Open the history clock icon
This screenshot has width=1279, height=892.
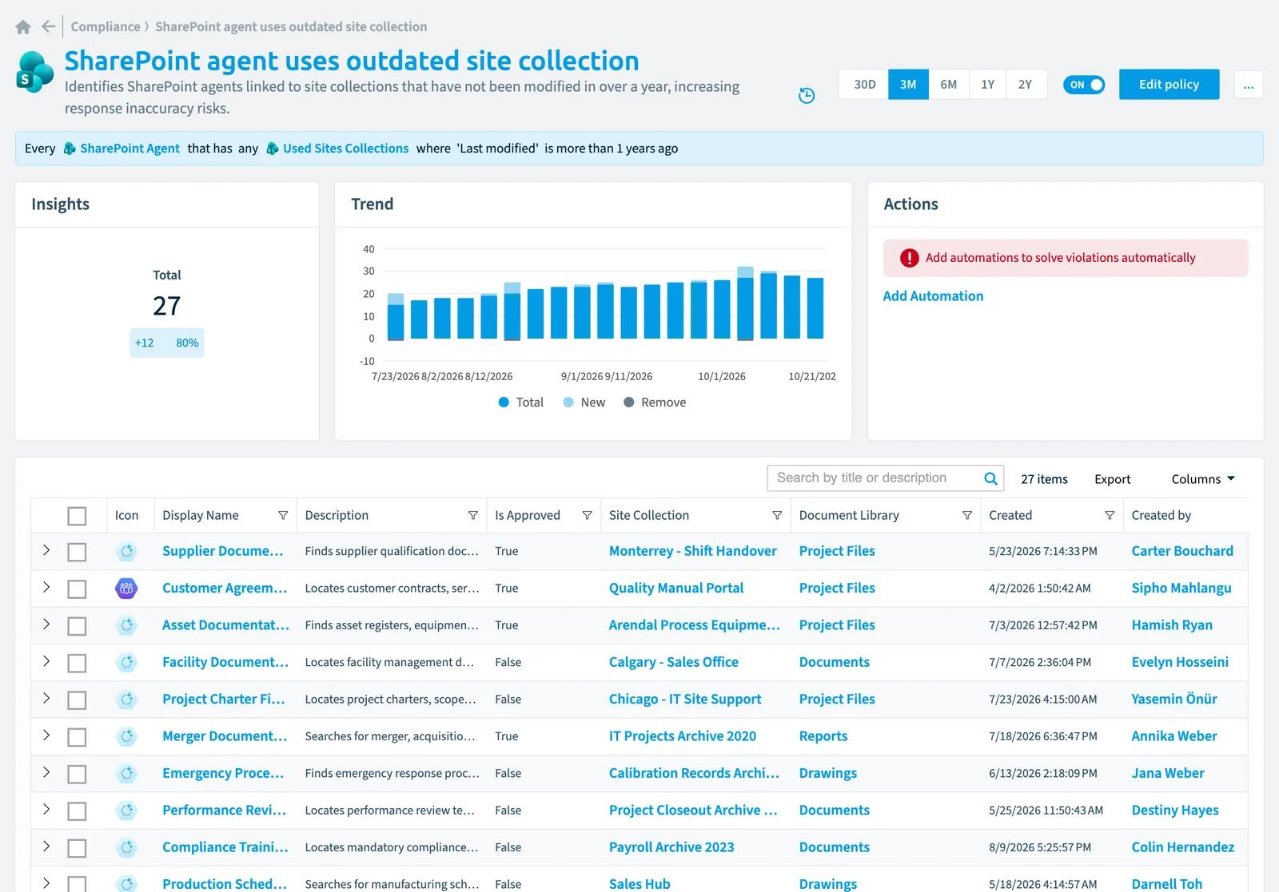coord(807,96)
